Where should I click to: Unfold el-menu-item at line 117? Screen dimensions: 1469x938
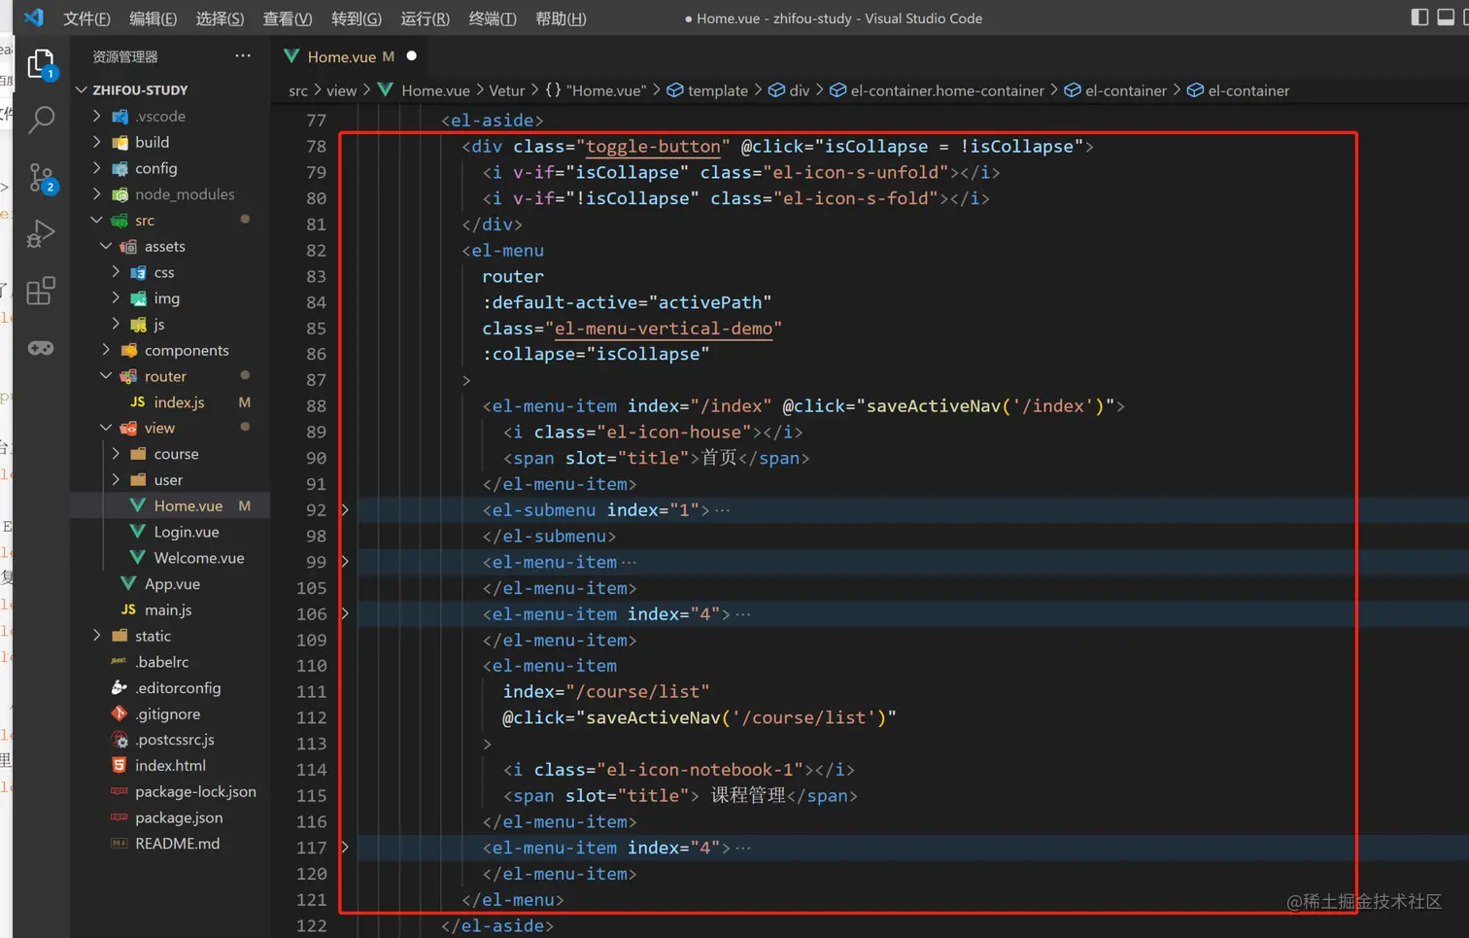[345, 848]
